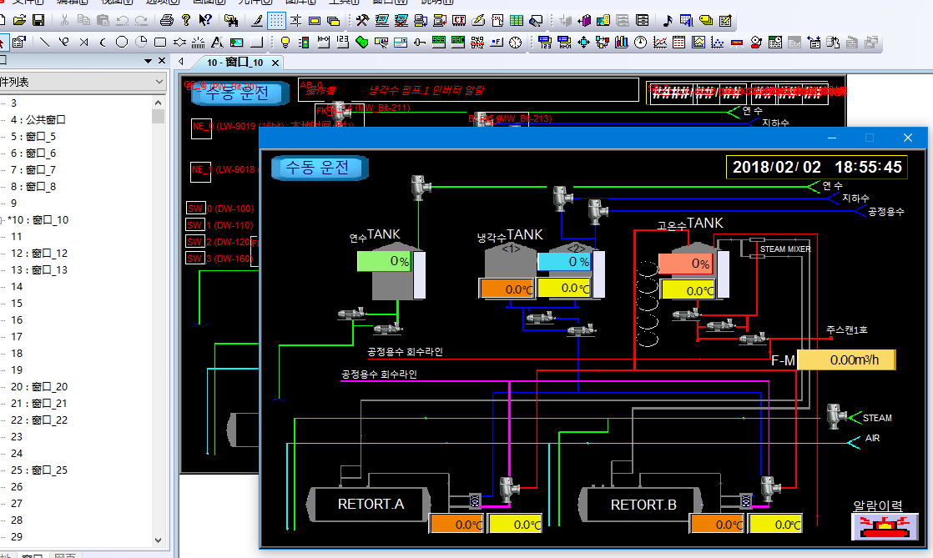Click the F-M flow value field 0.00m³/h
Viewport: 933px width, 558px height.
coord(846,360)
